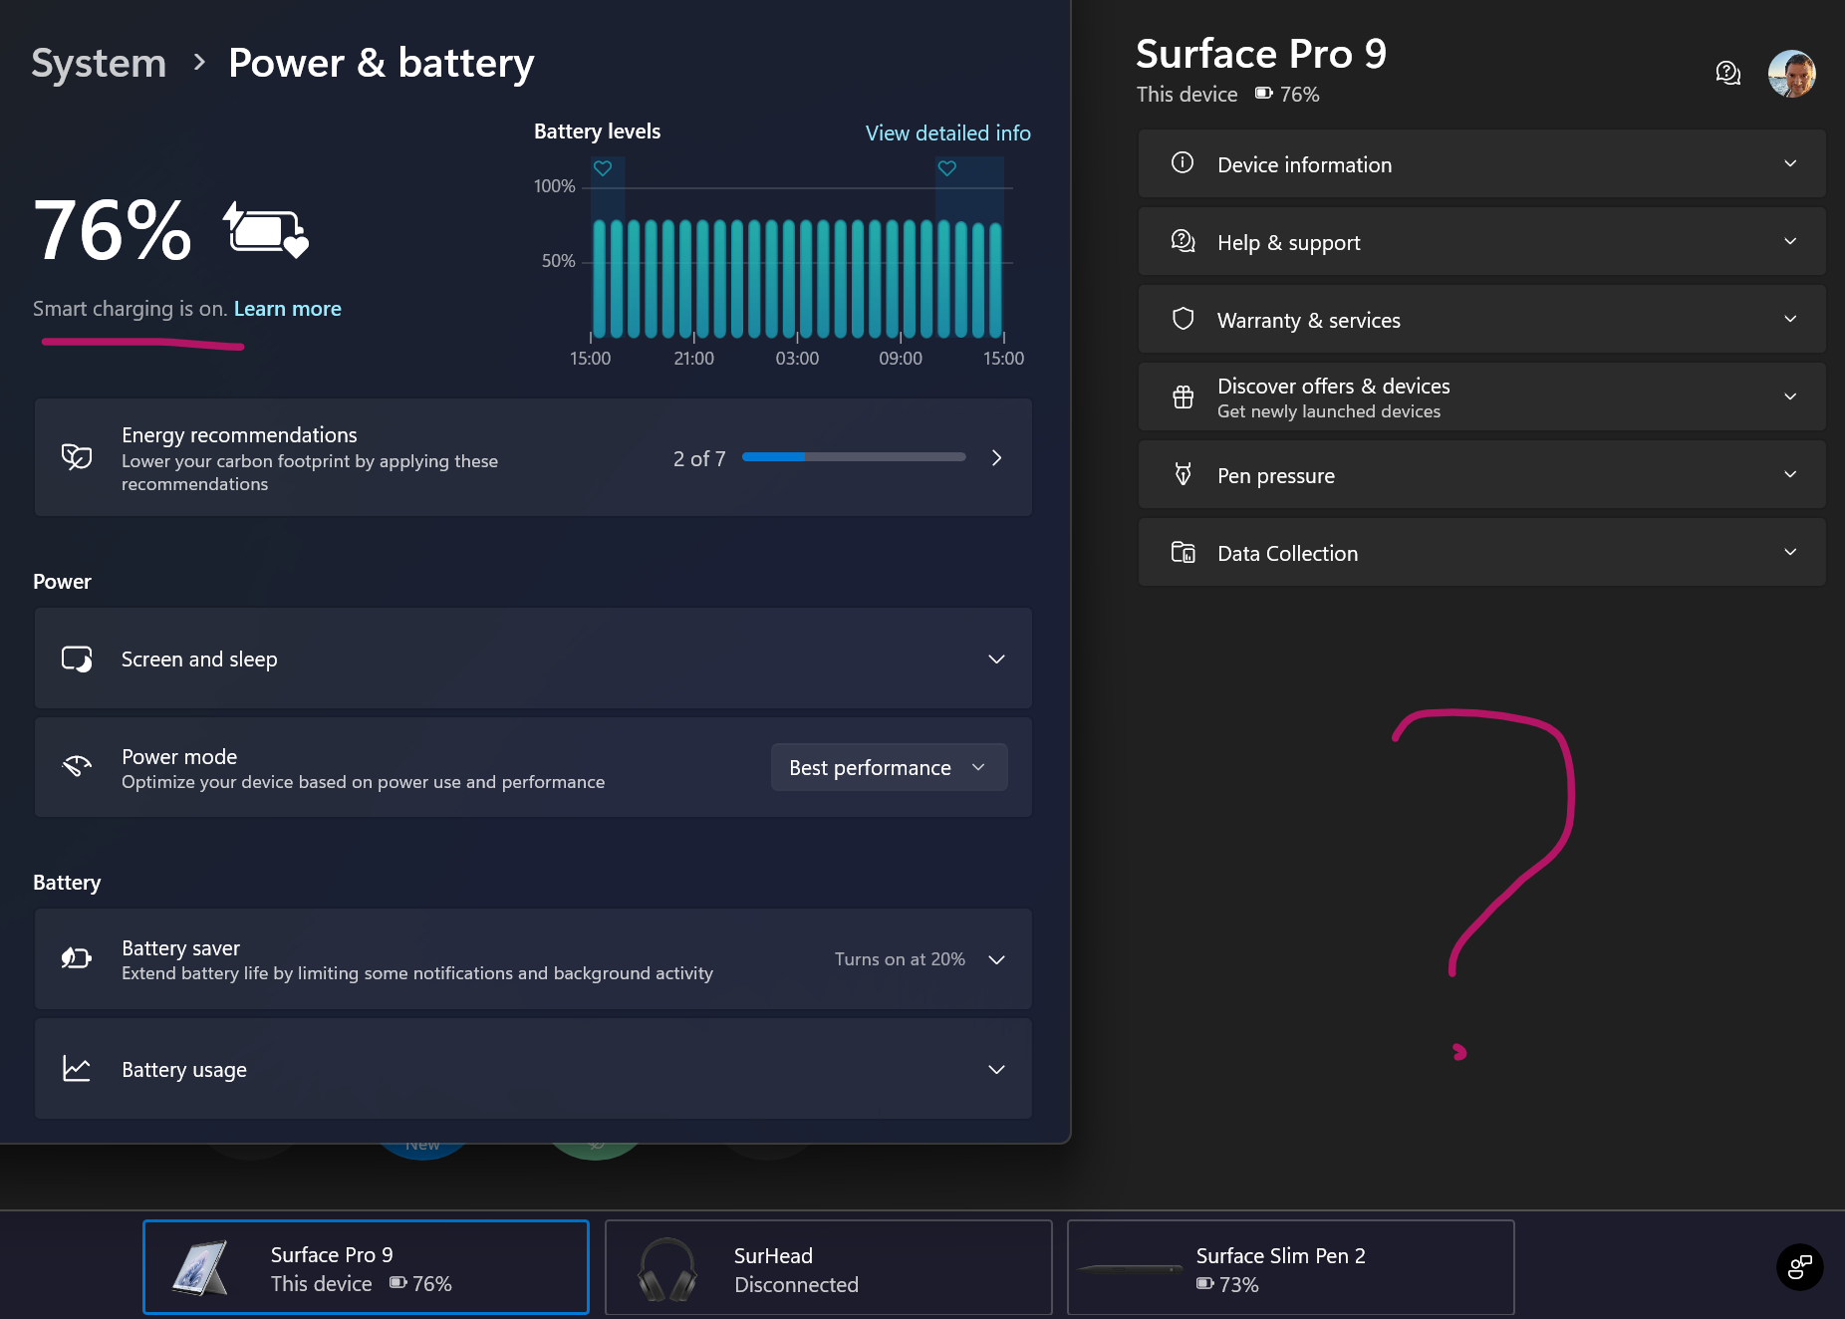Click View detailed info above the battery chart
Viewport: 1845px width, 1319px height.
point(947,132)
